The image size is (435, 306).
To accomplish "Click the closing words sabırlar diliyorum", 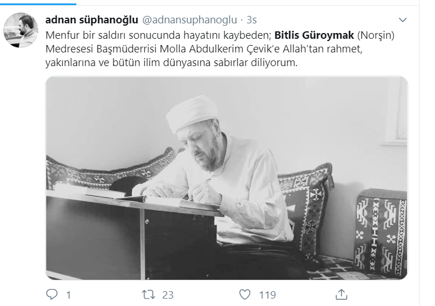I will pos(255,63).
